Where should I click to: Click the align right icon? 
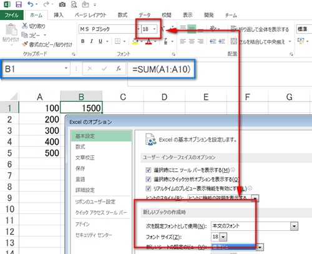pyautogui.click(x=200, y=41)
